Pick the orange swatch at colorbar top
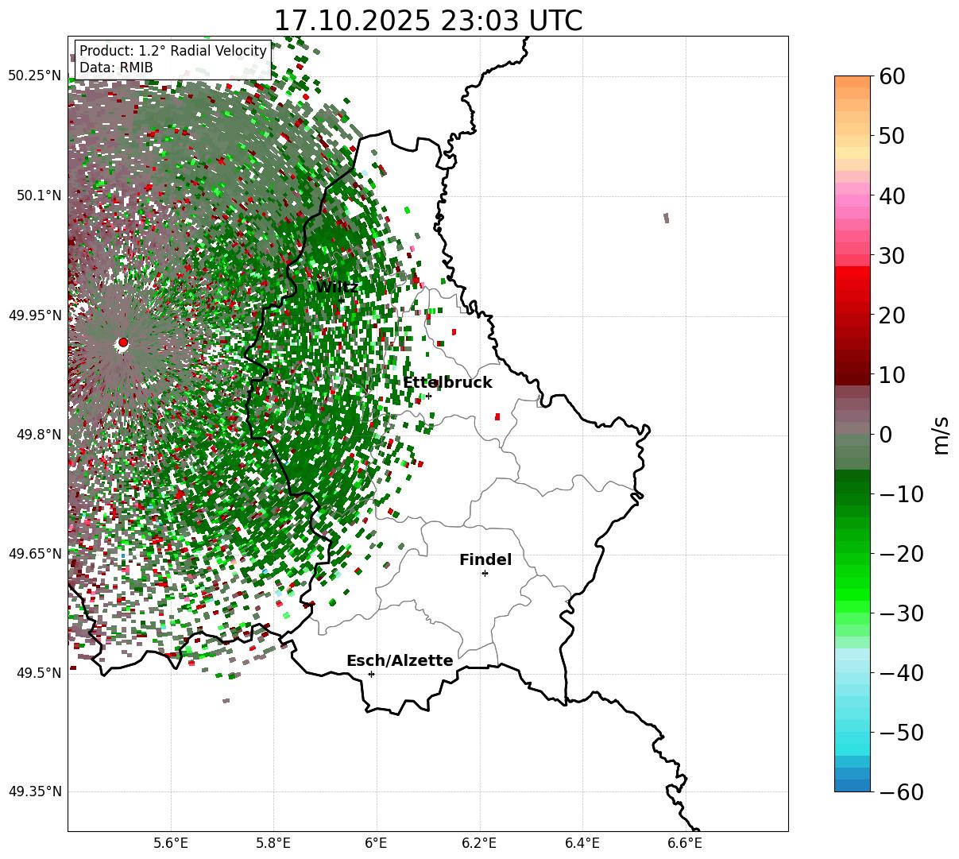Viewport: 959px width, 859px height. [853, 82]
